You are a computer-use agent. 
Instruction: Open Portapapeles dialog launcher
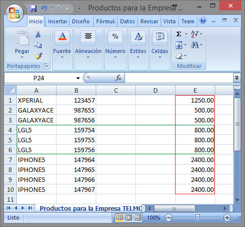46,66
